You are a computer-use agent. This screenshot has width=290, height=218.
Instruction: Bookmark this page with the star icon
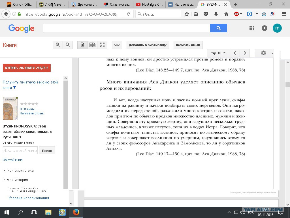(187, 14)
